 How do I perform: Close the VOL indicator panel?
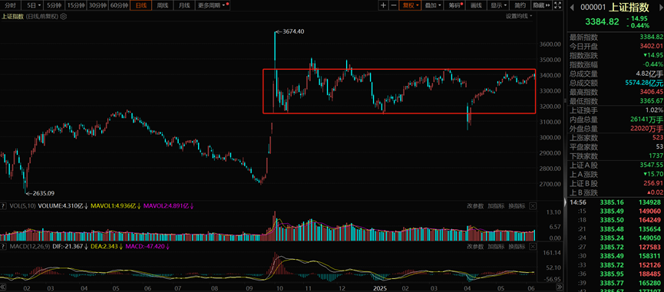point(533,206)
